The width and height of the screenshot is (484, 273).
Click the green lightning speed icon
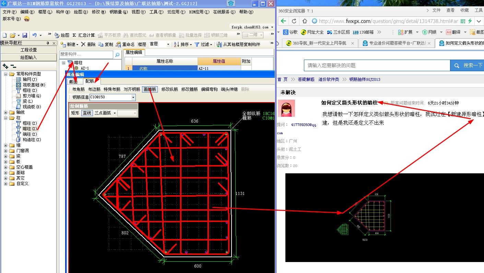pos(470,21)
